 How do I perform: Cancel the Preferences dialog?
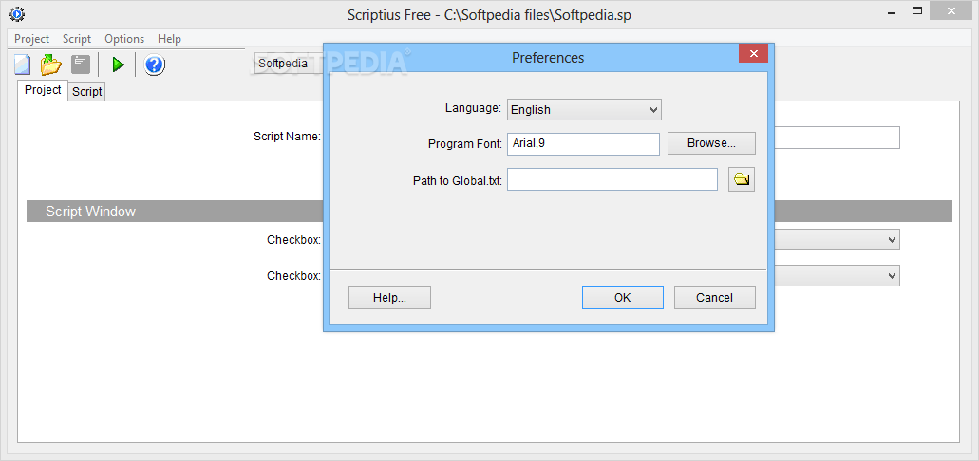[714, 298]
